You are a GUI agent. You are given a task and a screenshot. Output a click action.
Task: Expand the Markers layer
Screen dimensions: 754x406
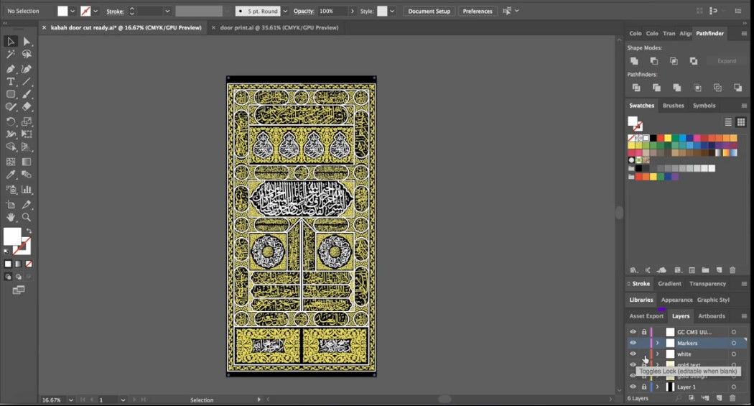point(657,343)
